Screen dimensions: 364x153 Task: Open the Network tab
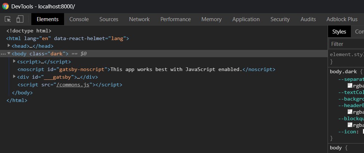click(139, 19)
